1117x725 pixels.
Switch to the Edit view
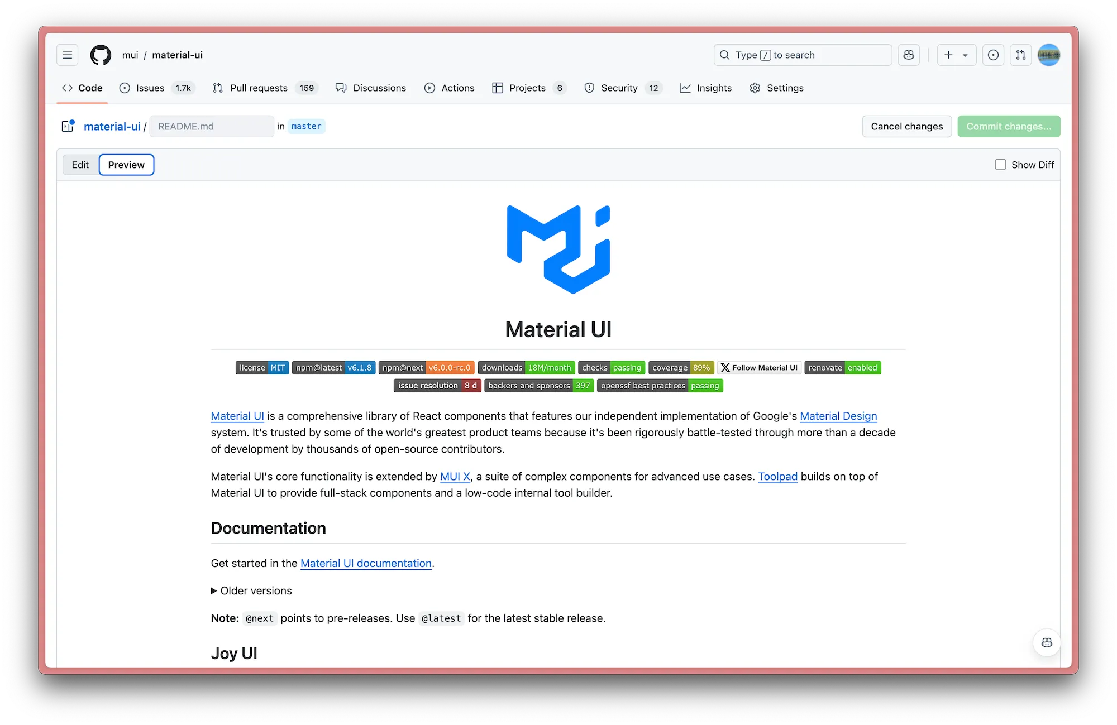[80, 165]
